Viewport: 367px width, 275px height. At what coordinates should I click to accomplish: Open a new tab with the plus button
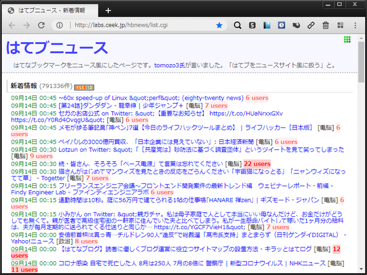108,10
